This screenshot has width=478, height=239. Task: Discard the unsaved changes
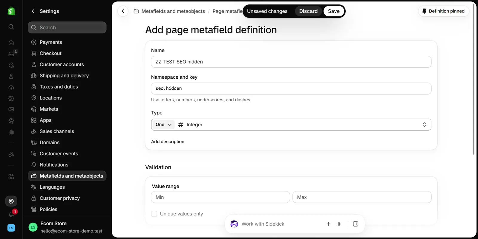point(308,11)
